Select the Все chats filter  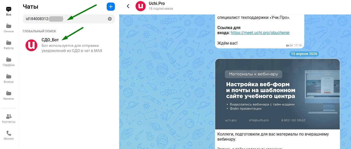[9, 11]
